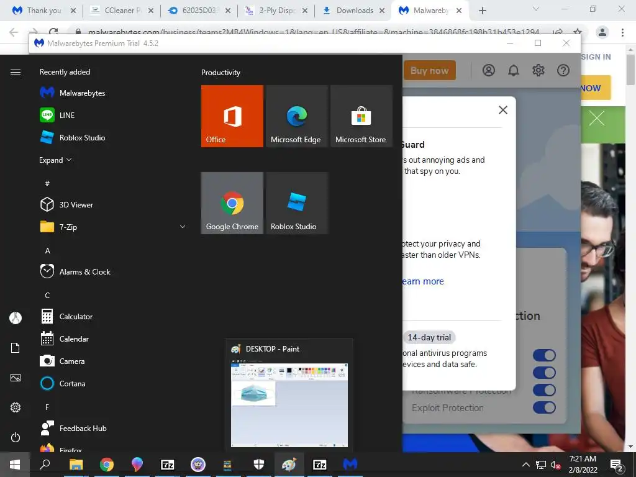Open Malwarebytes account profile icon
Viewport: 636px width, 477px height.
488,71
